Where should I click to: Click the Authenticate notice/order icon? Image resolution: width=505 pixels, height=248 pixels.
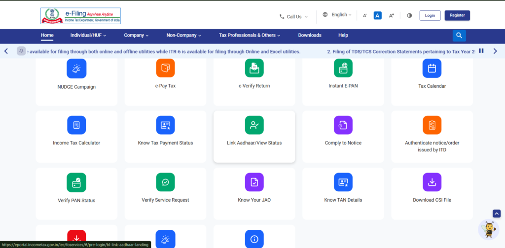coord(432,125)
